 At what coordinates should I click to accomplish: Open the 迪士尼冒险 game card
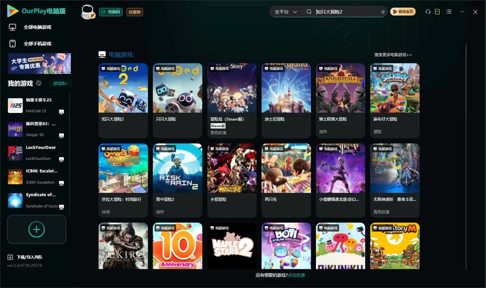click(286, 101)
